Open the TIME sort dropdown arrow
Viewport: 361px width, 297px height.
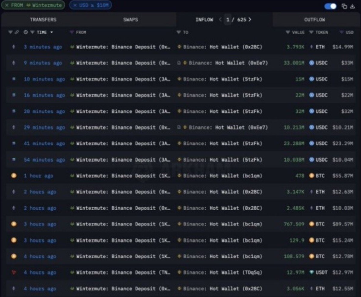coord(52,32)
